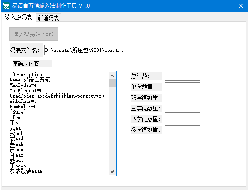Click the 双字词数量 output field

click(182, 98)
